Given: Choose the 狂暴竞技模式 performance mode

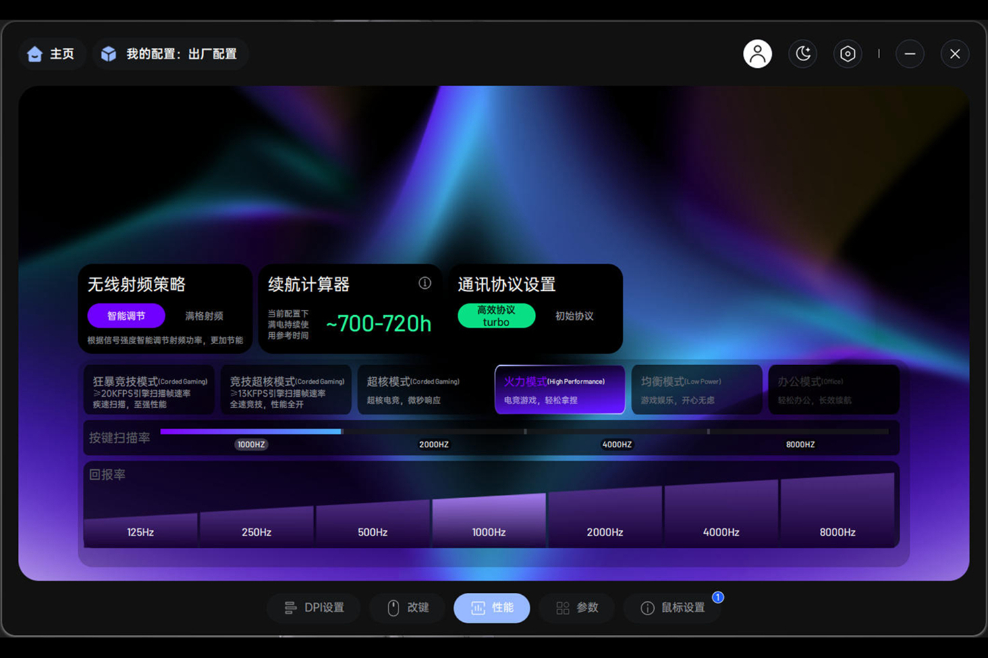Looking at the screenshot, I should pos(150,390).
